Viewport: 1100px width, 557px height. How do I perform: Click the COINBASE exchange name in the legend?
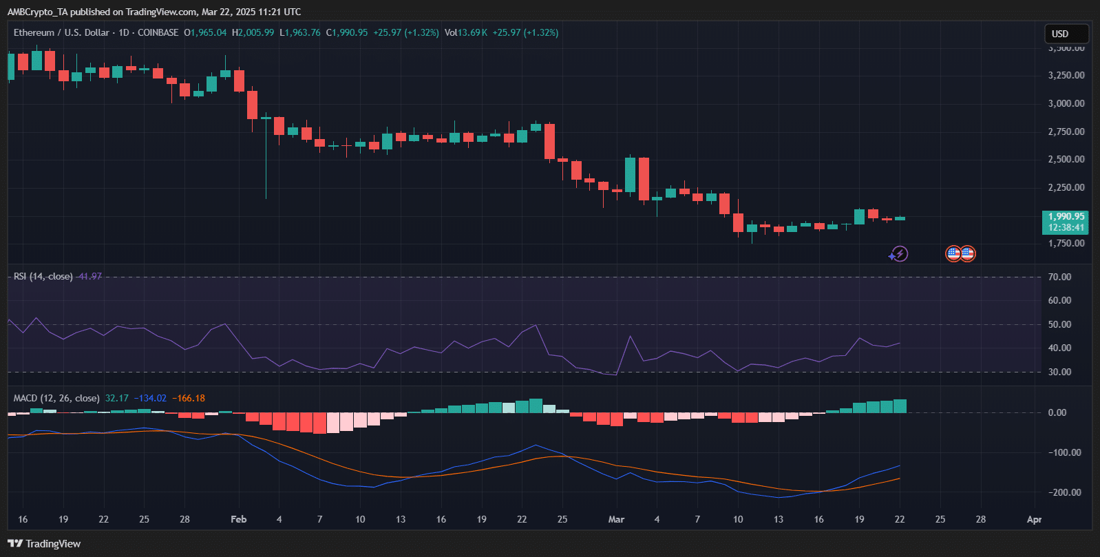[158, 33]
